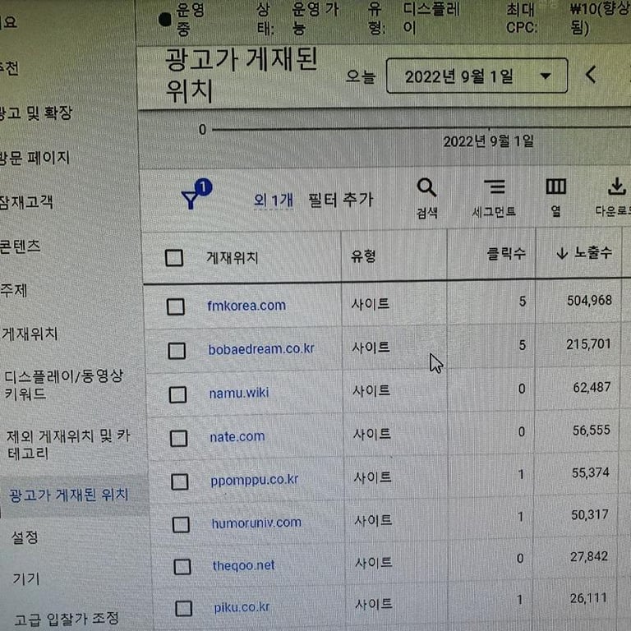
Task: Open 디스플레이/동영상 키워드 in sidebar
Action: pyautogui.click(x=63, y=385)
